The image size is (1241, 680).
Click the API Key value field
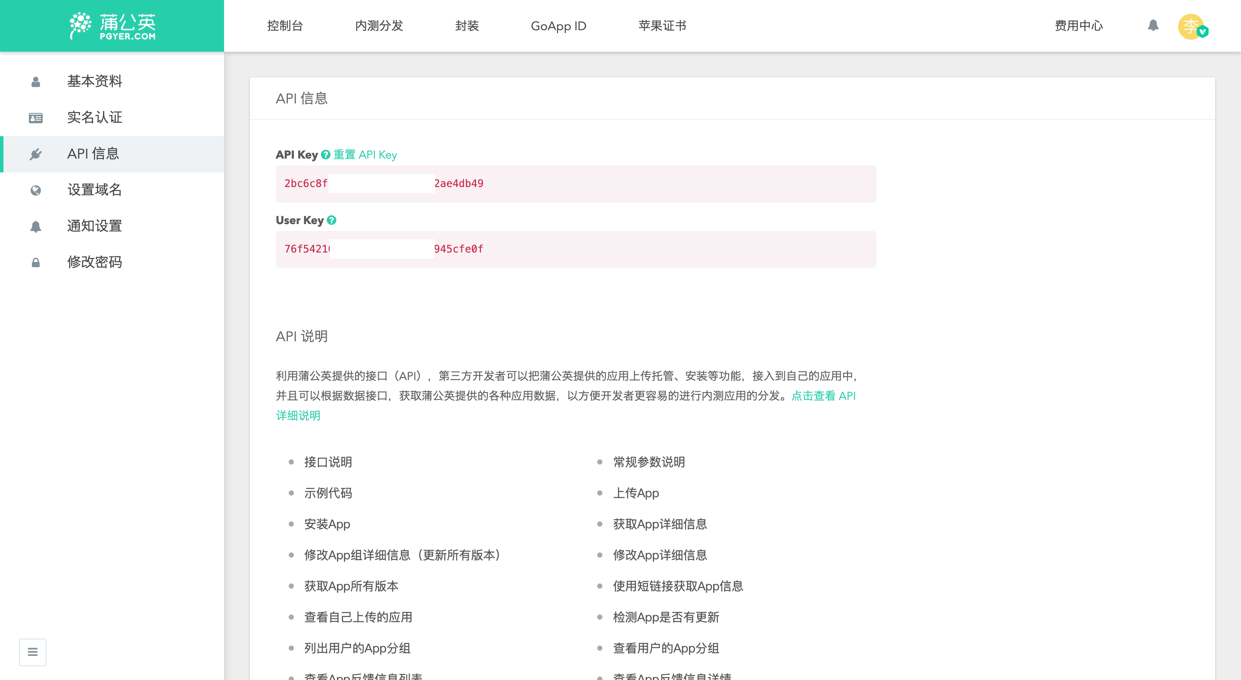click(576, 184)
